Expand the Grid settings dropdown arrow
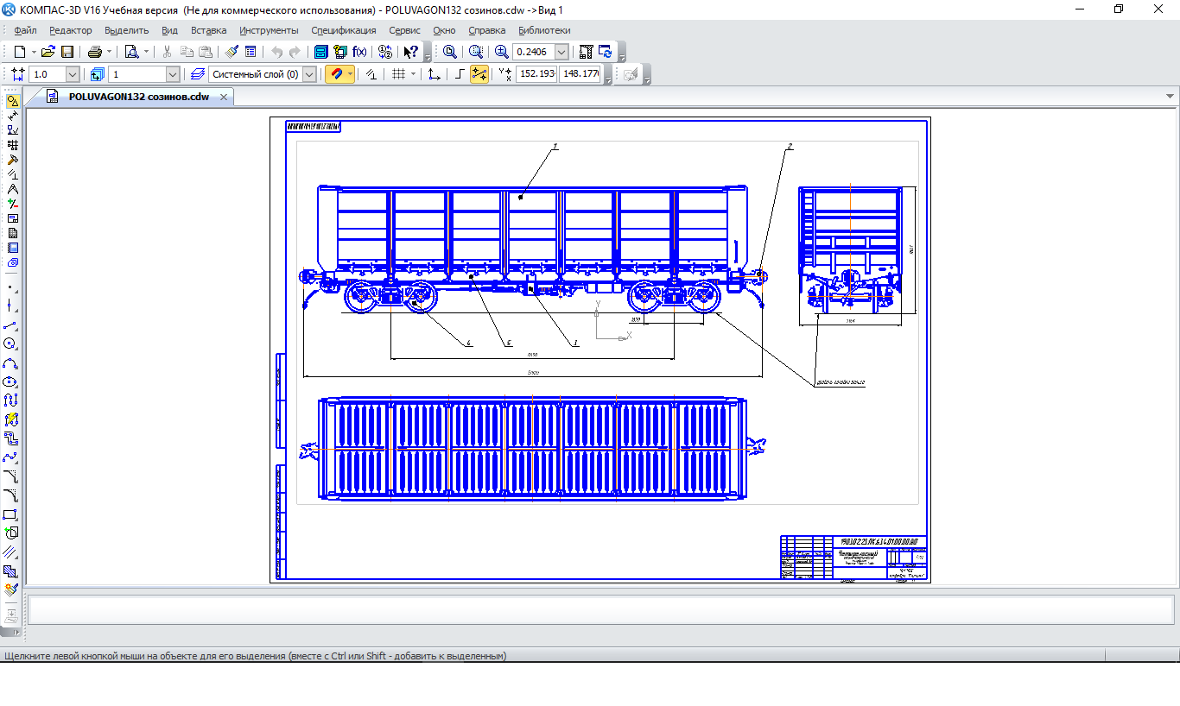The image size is (1180, 706). (413, 74)
